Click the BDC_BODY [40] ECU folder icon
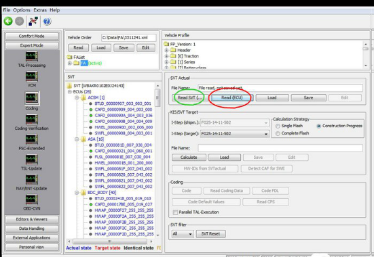The width and height of the screenshot is (374, 257). click(x=83, y=193)
